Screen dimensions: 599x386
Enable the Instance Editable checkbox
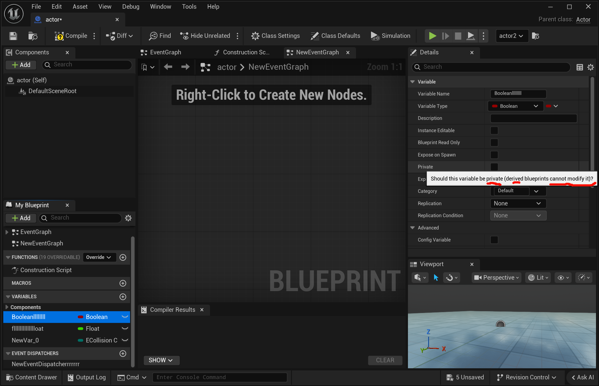494,130
